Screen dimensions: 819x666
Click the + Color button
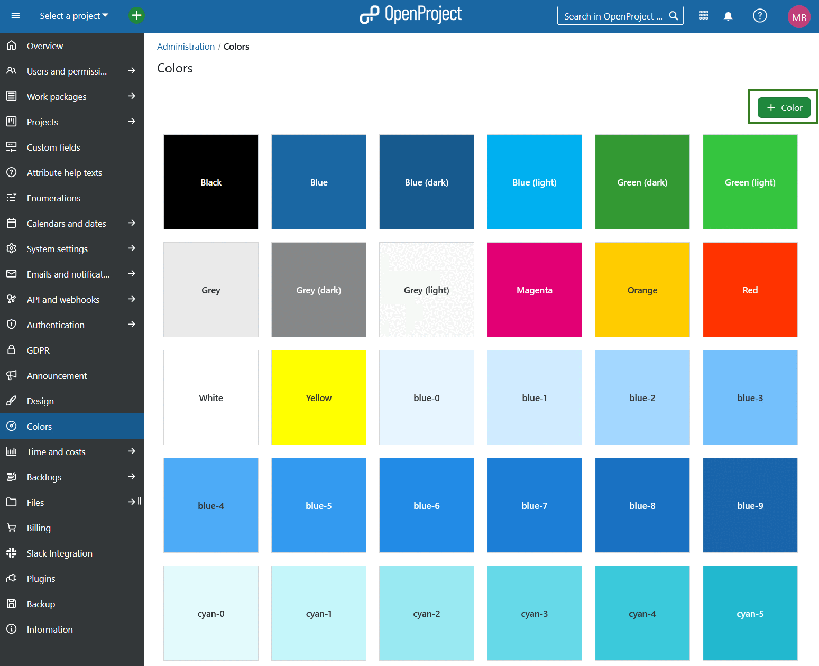(784, 107)
